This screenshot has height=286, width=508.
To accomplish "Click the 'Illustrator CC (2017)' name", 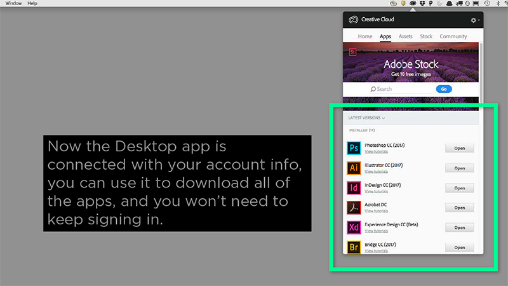I will pos(384,165).
